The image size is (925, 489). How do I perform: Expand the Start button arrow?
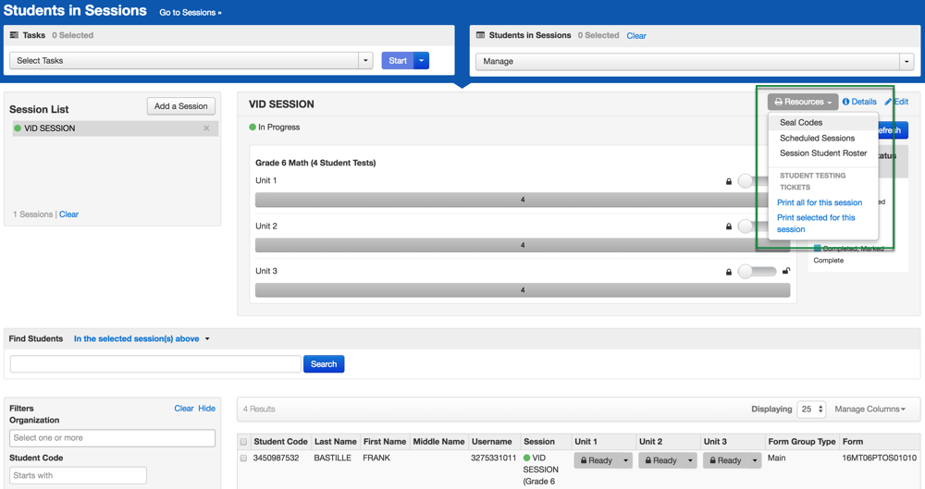click(x=421, y=61)
